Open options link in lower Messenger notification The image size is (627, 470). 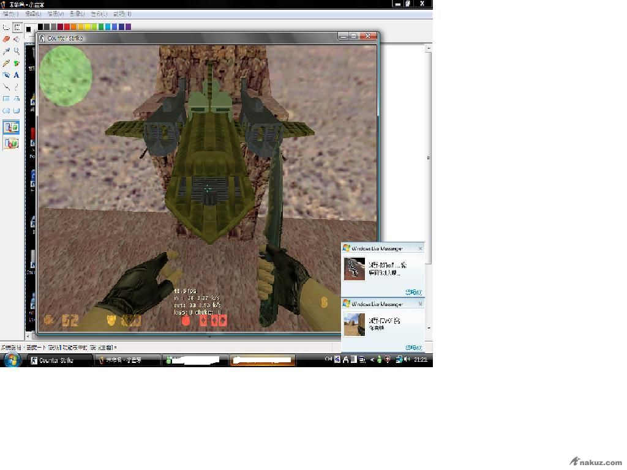(x=413, y=348)
